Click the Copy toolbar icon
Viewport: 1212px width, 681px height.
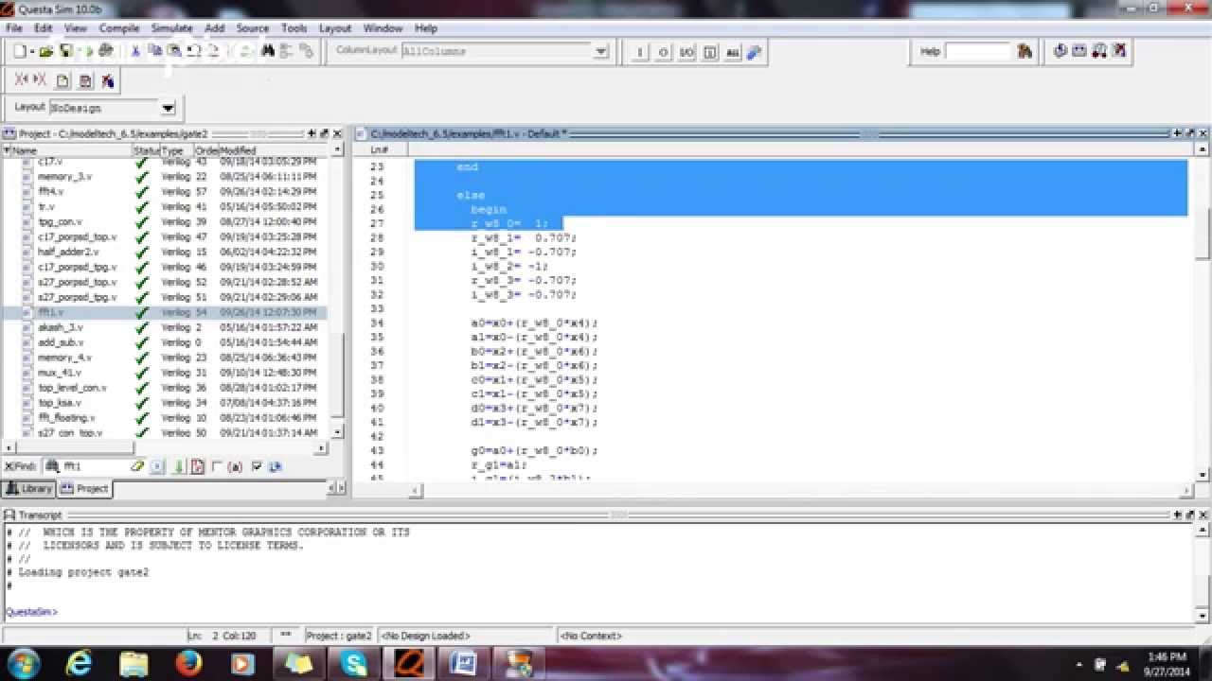[x=154, y=51]
